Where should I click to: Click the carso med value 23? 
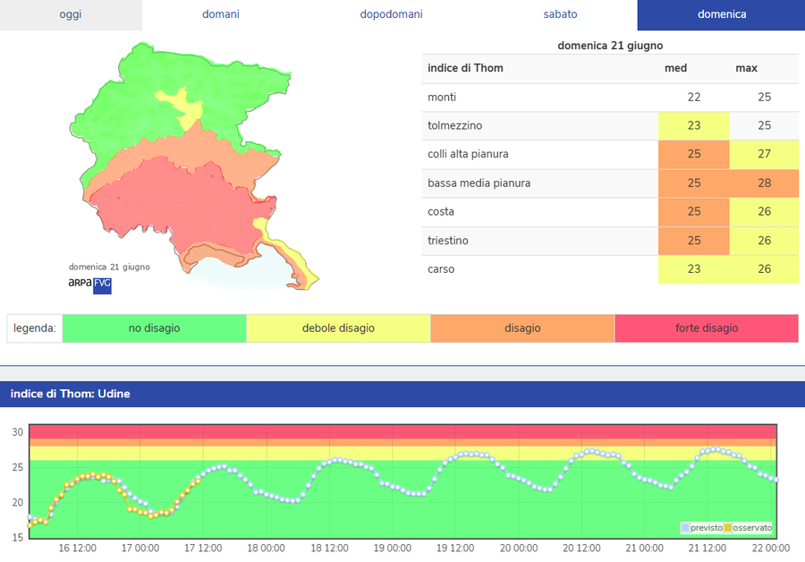click(x=693, y=269)
